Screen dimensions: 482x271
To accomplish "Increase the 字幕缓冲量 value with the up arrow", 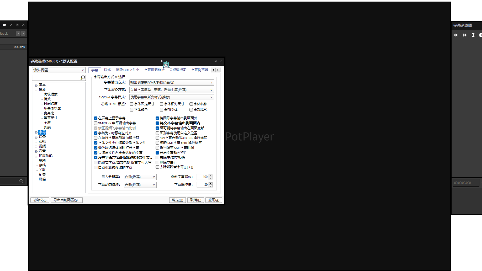I will 211,183.
